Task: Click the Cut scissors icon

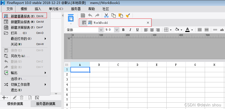Action: pyautogui.click(x=106, y=15)
